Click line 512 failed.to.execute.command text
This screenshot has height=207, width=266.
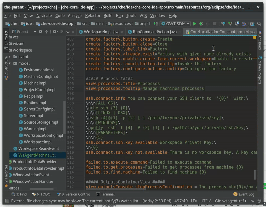click(117, 162)
